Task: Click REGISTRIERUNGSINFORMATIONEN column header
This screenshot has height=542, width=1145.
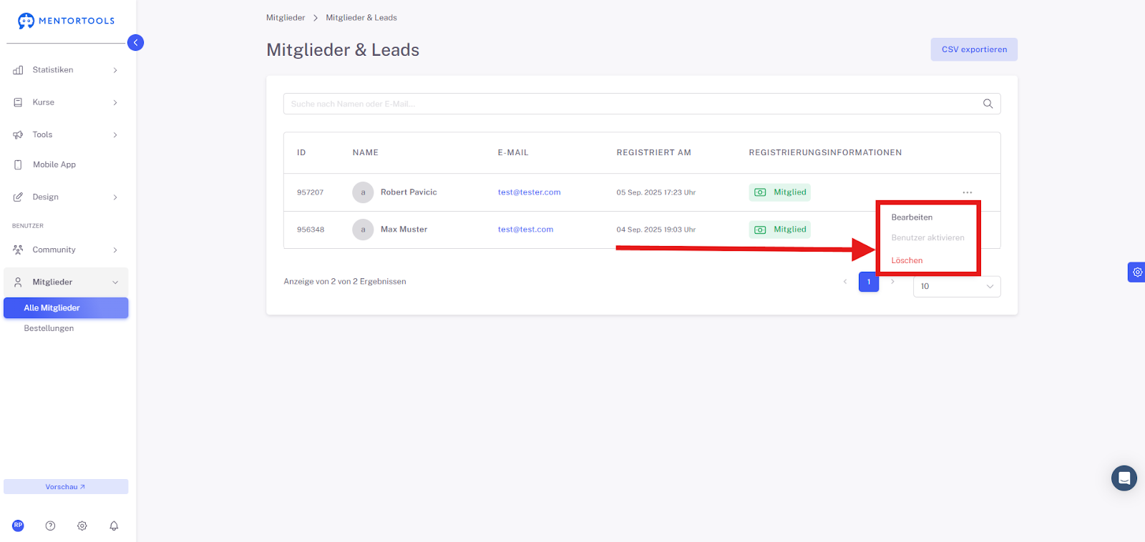Action: tap(825, 152)
